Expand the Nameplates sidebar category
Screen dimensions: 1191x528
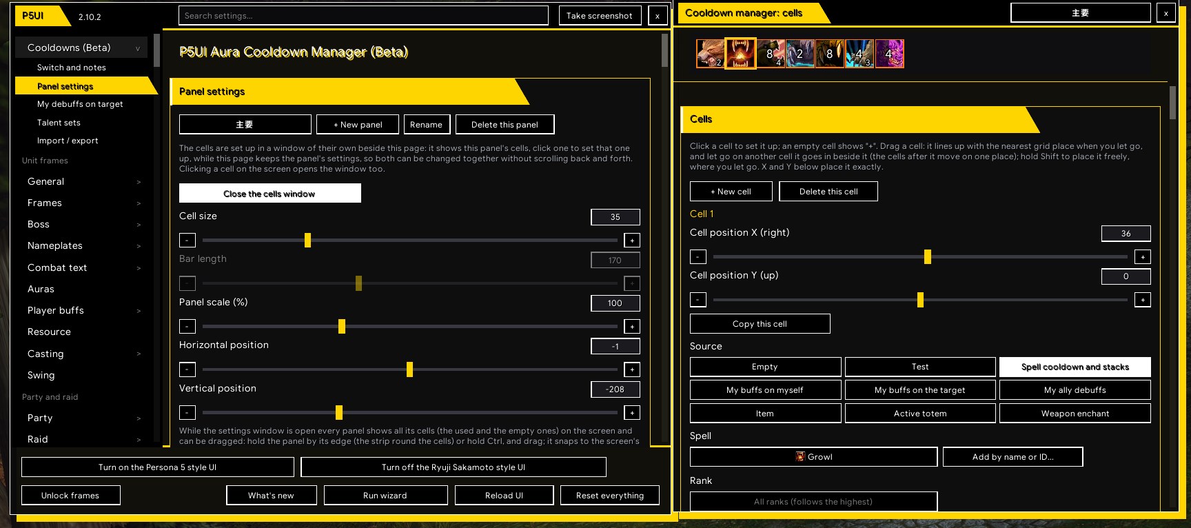[81, 245]
